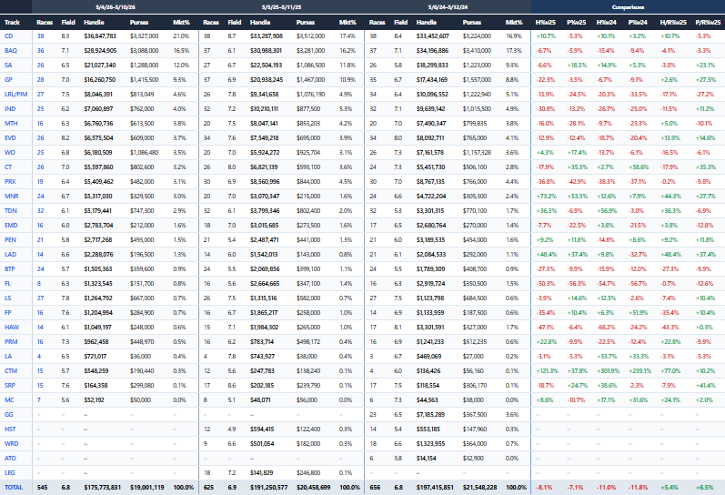Select the TOTAL row label

click(14, 488)
